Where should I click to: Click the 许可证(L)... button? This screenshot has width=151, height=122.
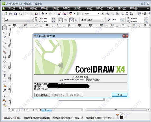point(75,95)
